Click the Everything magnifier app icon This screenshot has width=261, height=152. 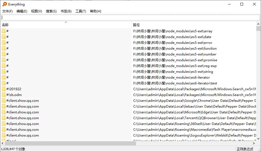[x=5, y=4]
